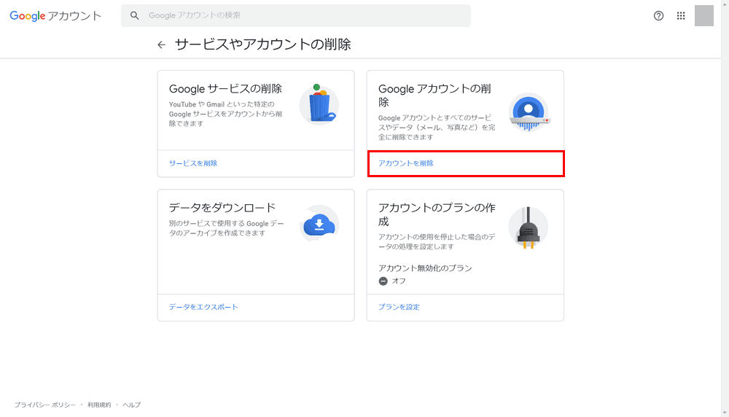Click the データをダウンロード heading
The image size is (729, 417).
tap(222, 207)
